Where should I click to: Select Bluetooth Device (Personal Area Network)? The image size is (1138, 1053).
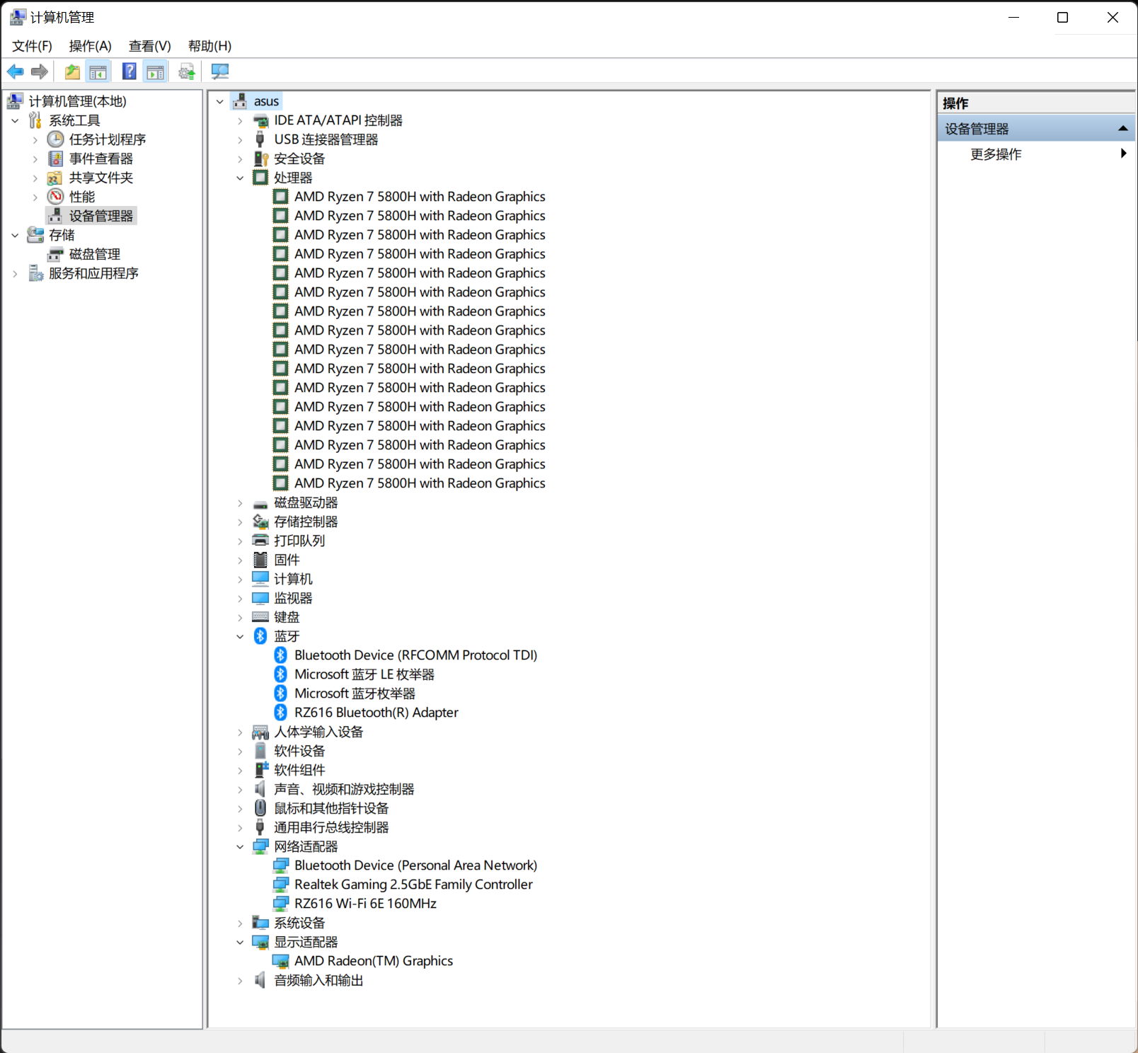[x=415, y=865]
